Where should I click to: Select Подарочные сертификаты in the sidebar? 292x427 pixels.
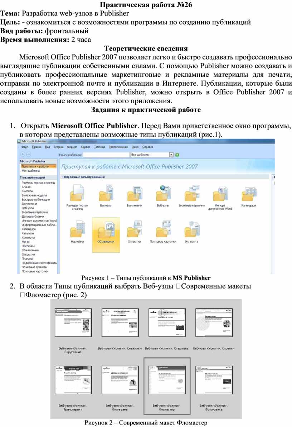point(39,263)
